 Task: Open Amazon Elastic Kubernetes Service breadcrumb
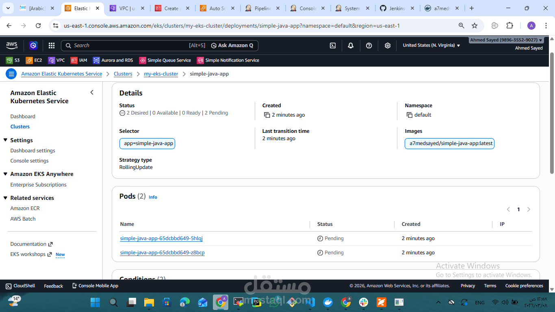click(62, 74)
